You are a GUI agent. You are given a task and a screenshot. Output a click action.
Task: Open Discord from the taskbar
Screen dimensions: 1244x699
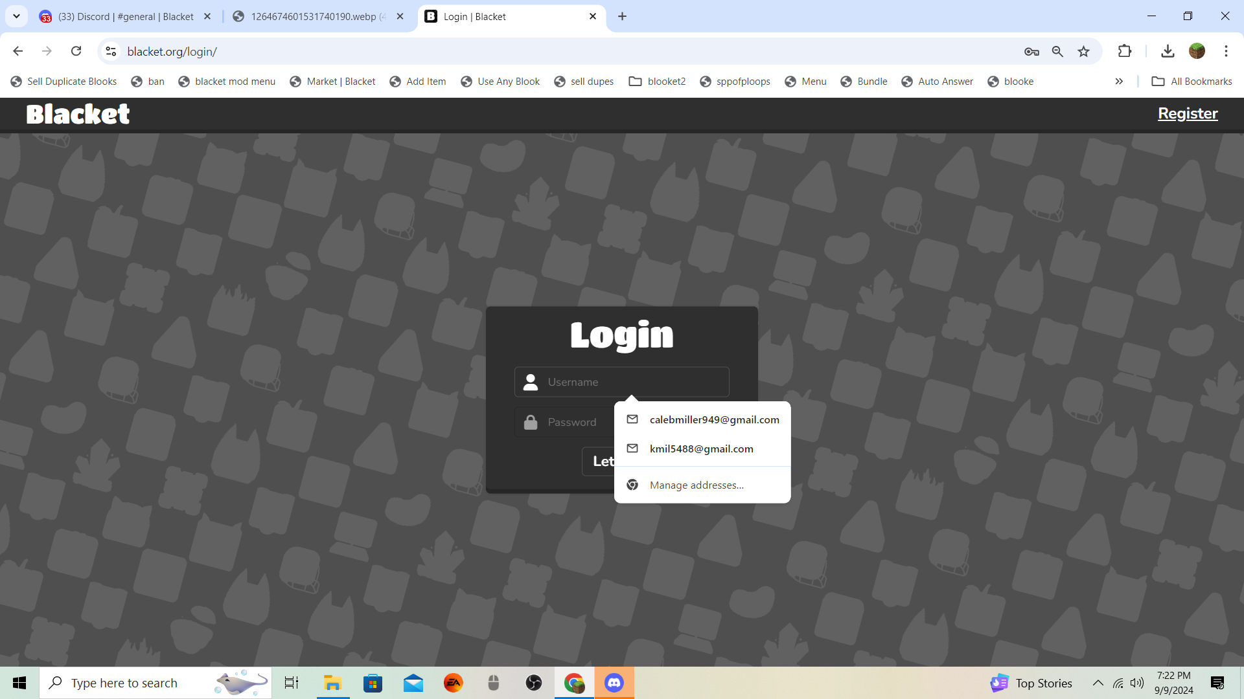coord(614,683)
